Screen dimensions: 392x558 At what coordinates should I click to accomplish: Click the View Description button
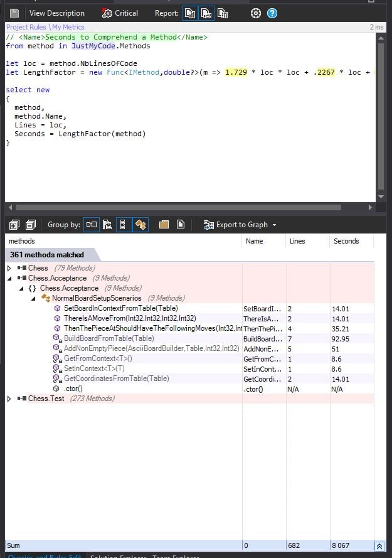tap(56, 13)
